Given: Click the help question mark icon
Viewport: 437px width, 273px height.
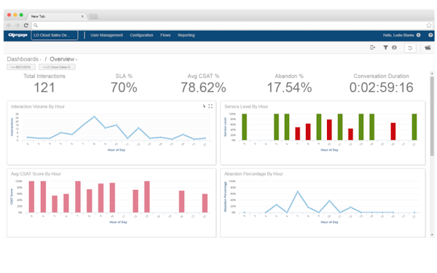Looking at the screenshot, I should (x=430, y=35).
